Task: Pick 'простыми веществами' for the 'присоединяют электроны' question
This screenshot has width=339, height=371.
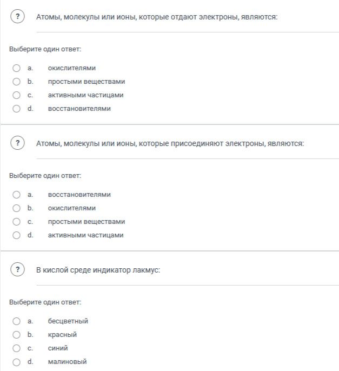Action: [x=16, y=222]
